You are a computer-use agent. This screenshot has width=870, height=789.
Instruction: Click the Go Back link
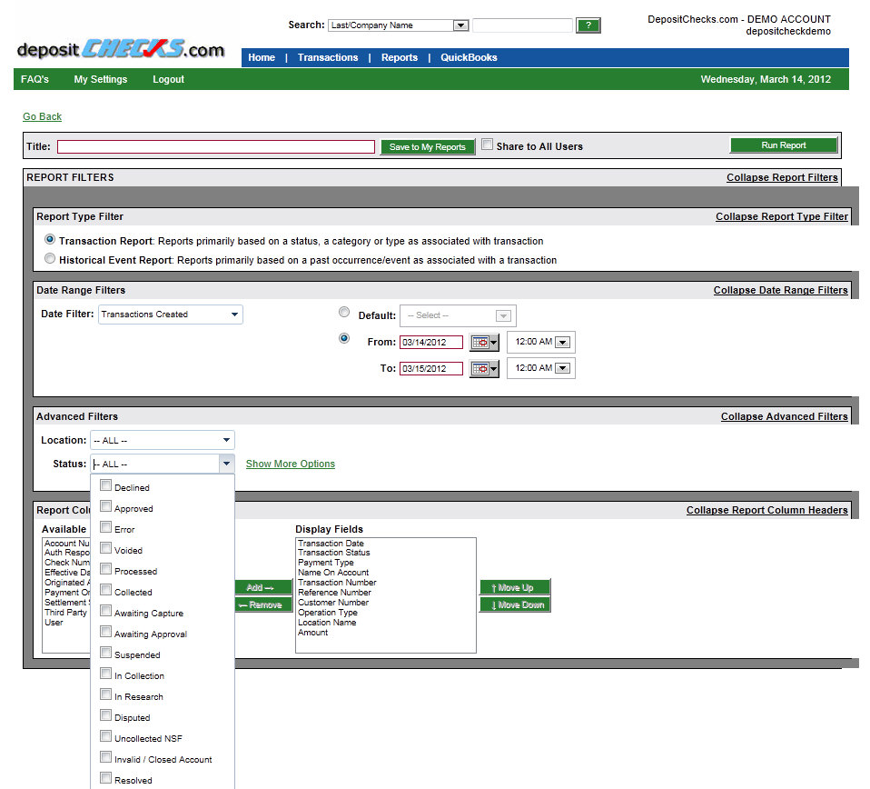42,116
